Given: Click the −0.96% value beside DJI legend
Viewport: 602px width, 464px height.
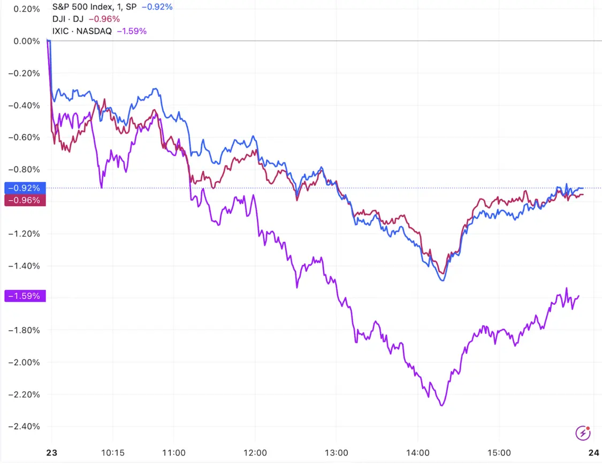Looking at the screenshot, I should pos(104,19).
